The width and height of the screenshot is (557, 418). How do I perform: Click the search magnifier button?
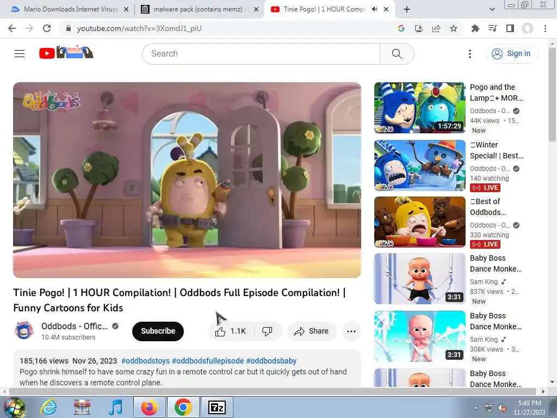(397, 54)
